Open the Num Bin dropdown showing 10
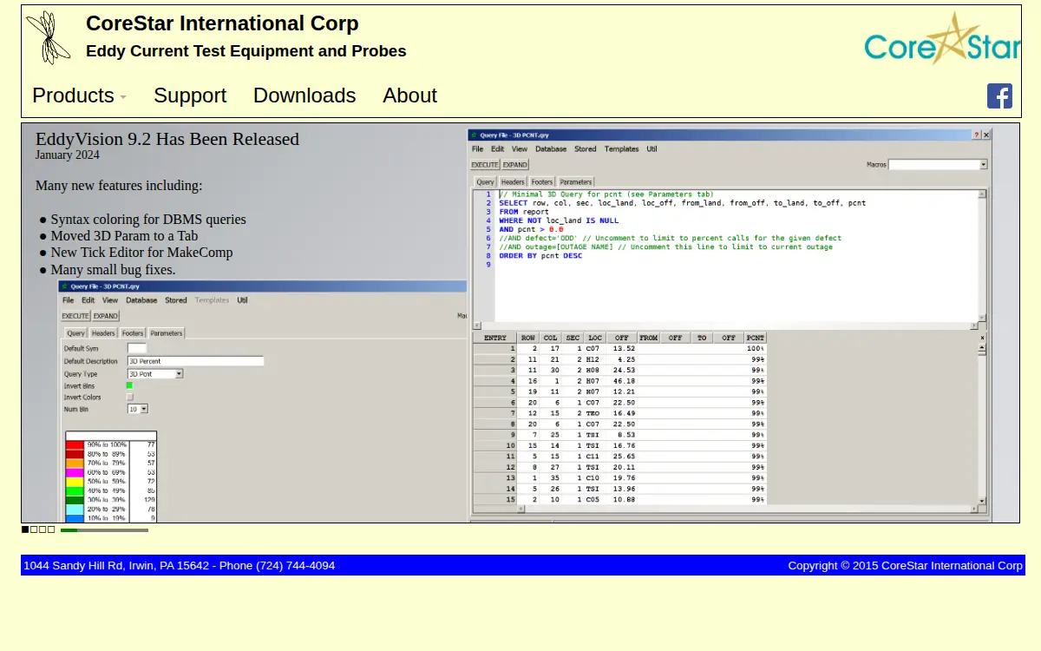Viewport: 1041px width, 651px height. point(138,409)
